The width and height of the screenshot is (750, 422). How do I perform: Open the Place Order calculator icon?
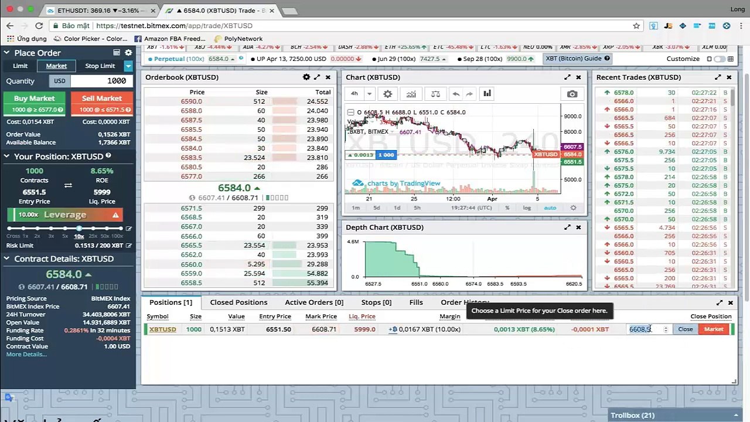pyautogui.click(x=117, y=53)
